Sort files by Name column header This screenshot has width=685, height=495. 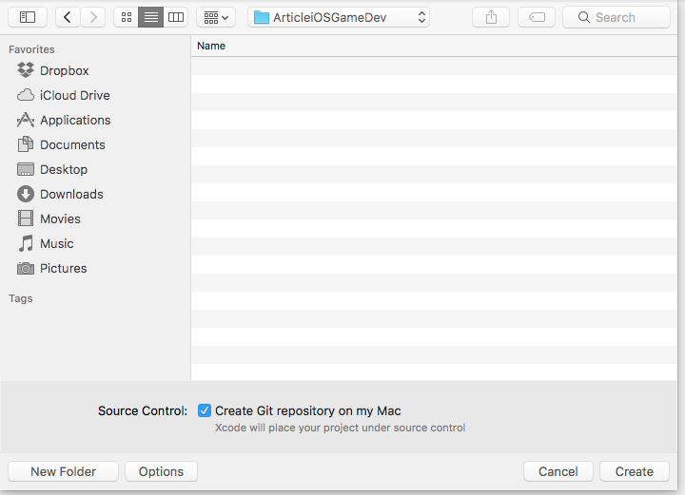(211, 46)
